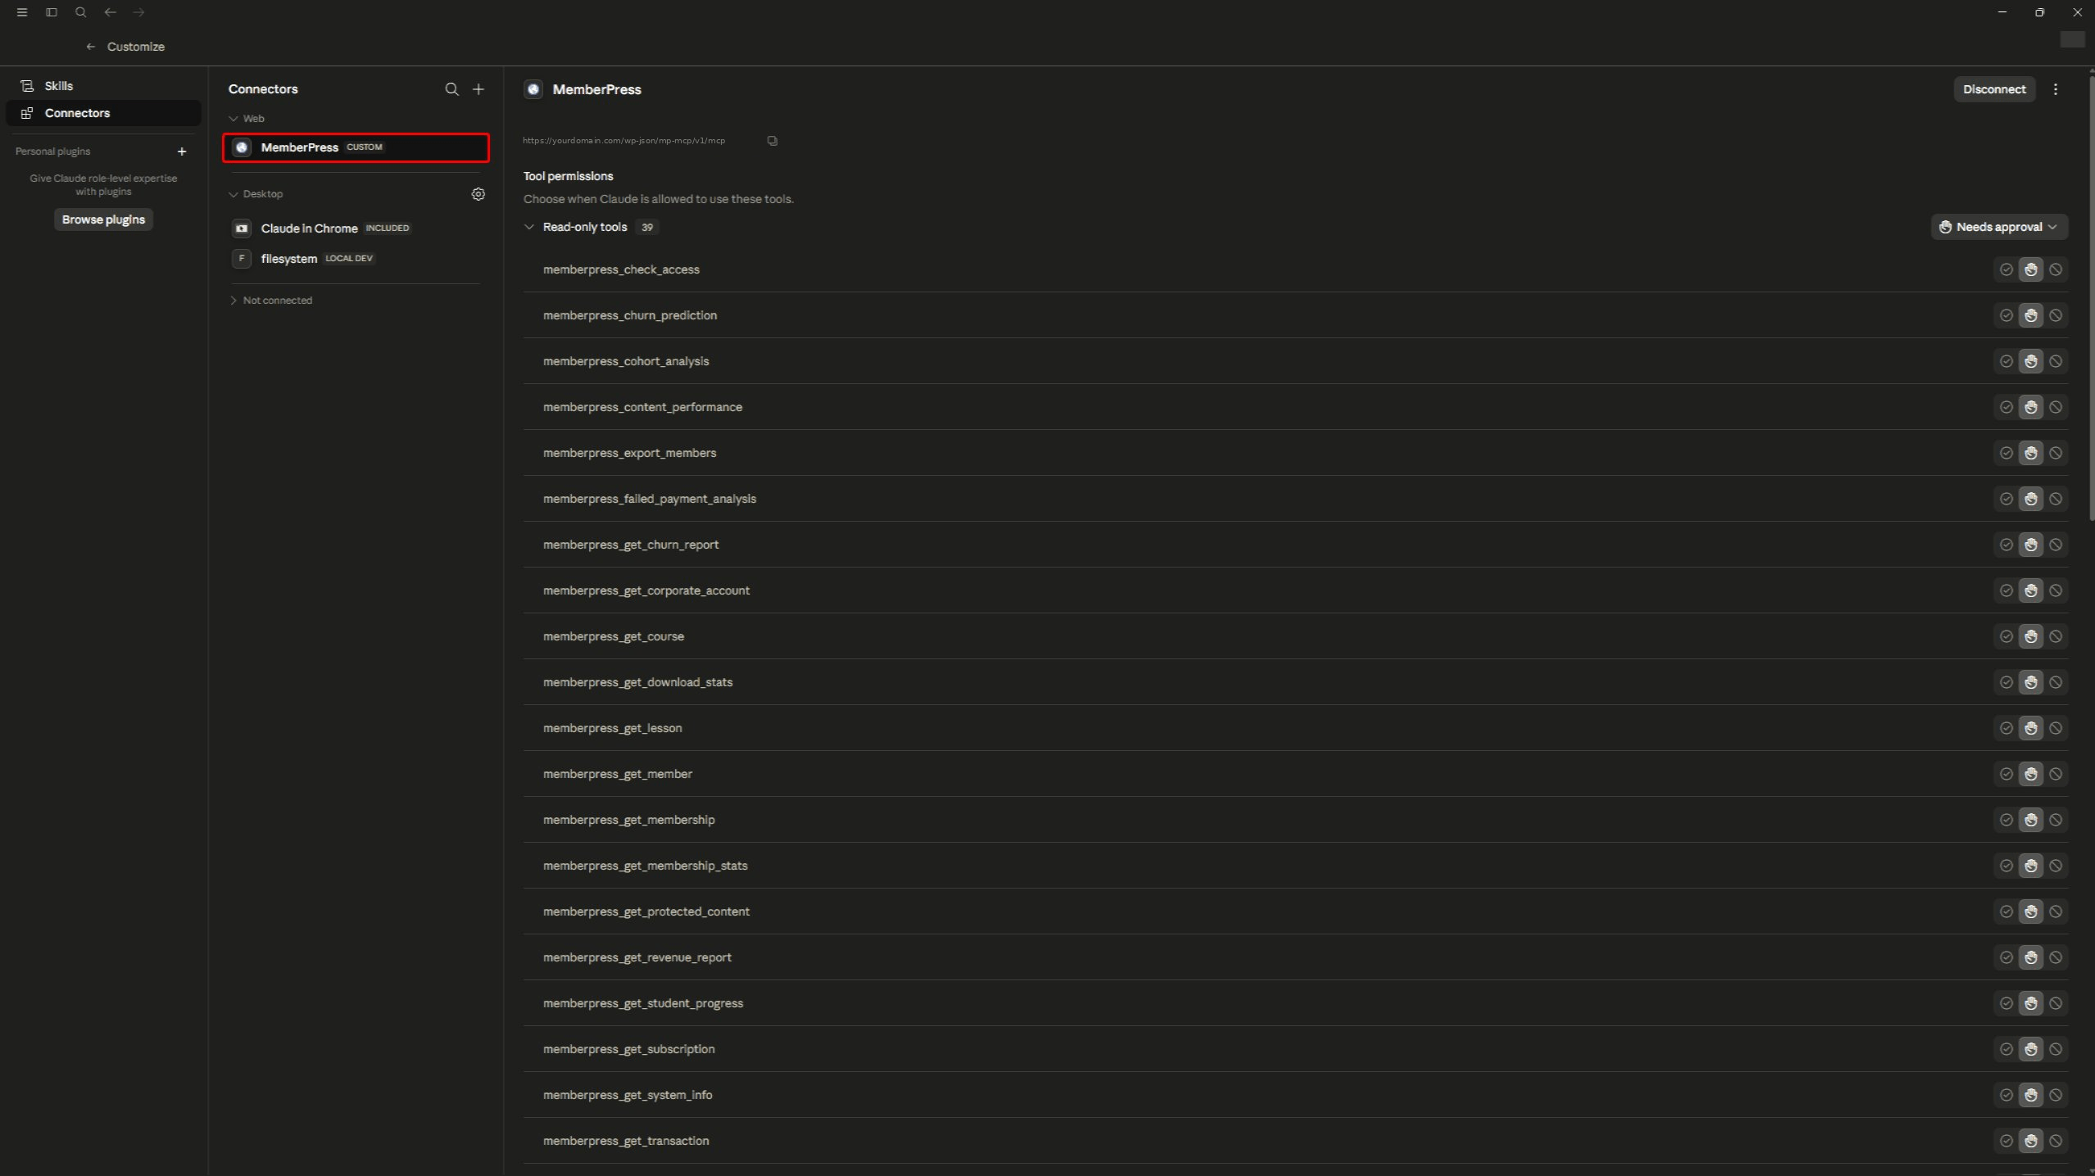
Task: Block memberpress_get_protected_content tool
Action: (2056, 911)
